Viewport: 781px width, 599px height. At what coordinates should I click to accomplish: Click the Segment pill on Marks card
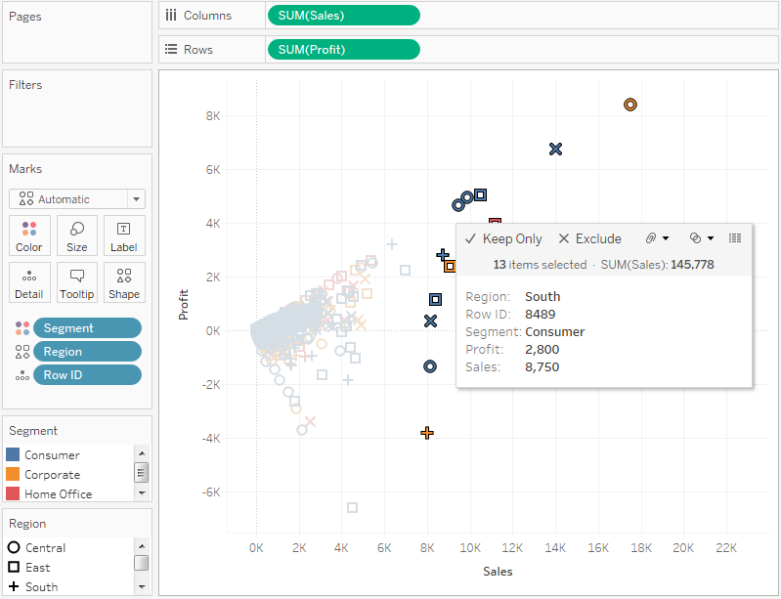click(87, 328)
